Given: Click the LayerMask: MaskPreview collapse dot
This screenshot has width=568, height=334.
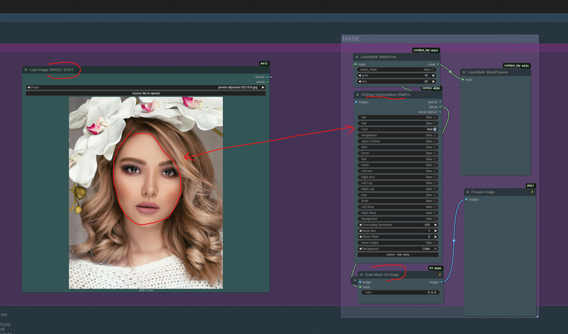Looking at the screenshot, I should 464,72.
